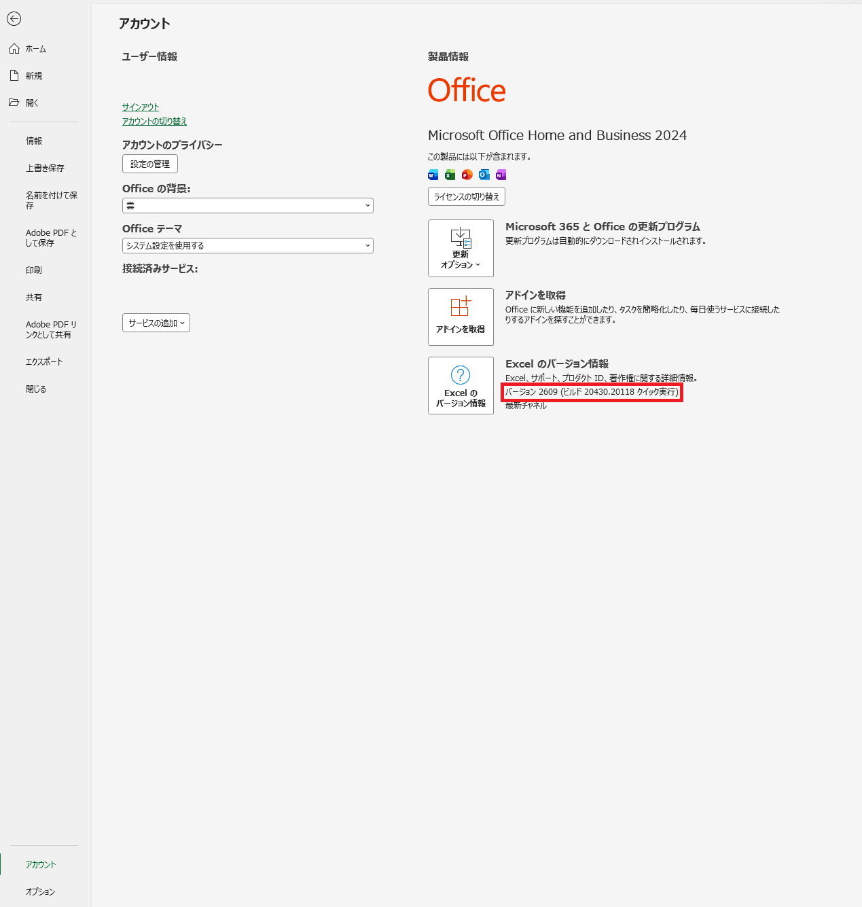862x907 pixels.
Task: Click the 最新チャネル text
Action: click(526, 406)
